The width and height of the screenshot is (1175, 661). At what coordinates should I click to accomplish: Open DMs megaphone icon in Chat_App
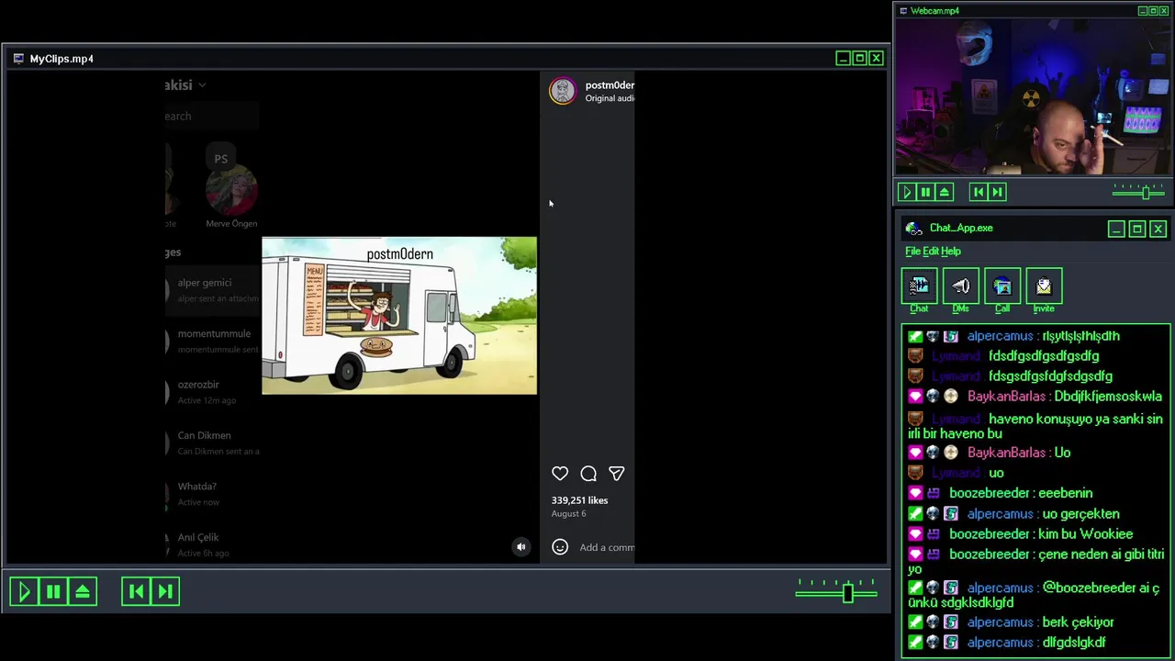pos(961,286)
